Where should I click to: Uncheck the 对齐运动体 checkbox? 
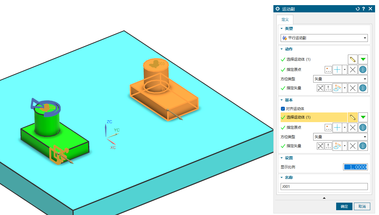(283, 109)
